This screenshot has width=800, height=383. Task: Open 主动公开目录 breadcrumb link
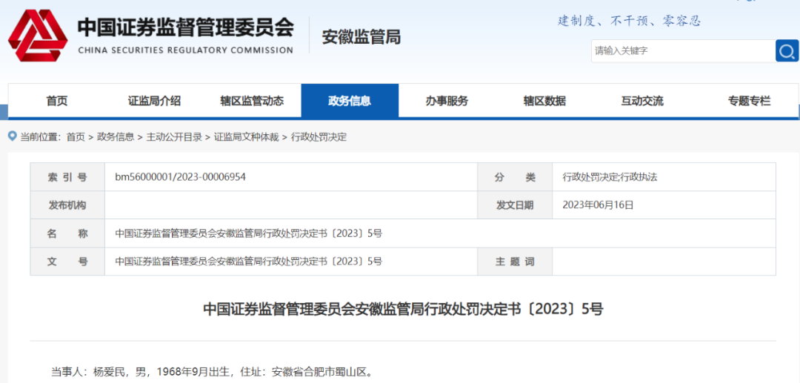174,136
